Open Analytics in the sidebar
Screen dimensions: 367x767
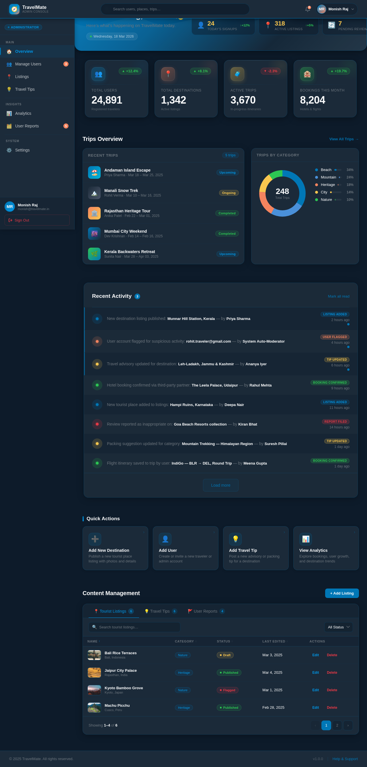(37, 113)
